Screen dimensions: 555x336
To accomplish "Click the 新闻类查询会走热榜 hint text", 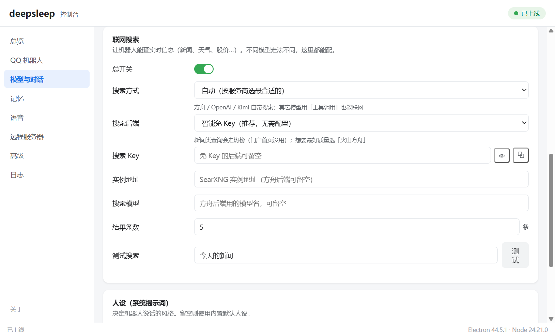I will tap(280, 140).
